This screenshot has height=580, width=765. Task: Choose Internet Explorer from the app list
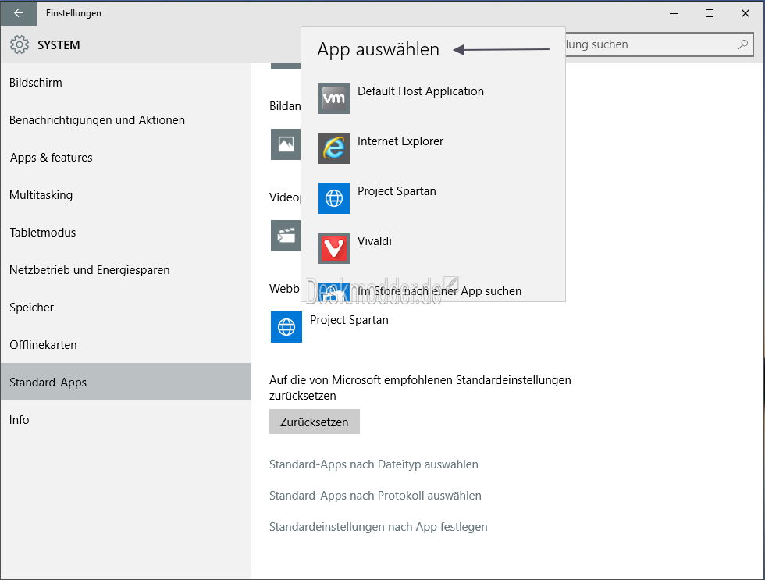(433, 148)
